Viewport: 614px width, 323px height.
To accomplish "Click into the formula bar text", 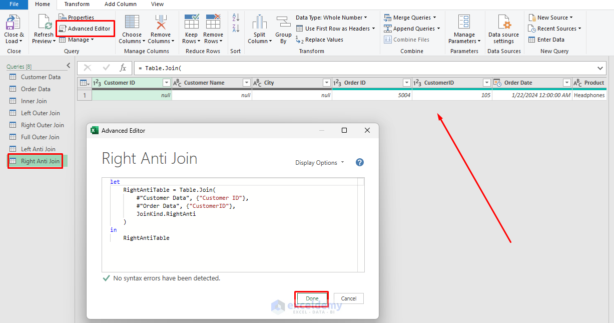I will (365, 68).
